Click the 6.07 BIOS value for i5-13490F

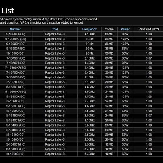click(149, 116)
